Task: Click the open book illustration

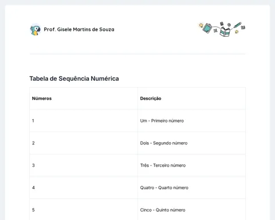Action: pos(225,32)
